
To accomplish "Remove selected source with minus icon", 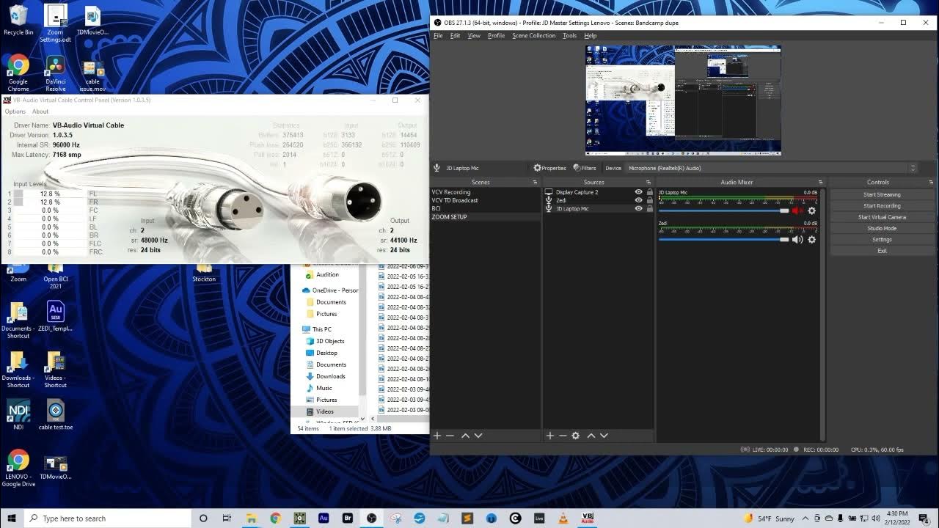I will pyautogui.click(x=563, y=436).
